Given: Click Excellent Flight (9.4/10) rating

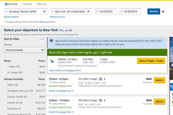Looking at the screenshot, I should 60,86.
